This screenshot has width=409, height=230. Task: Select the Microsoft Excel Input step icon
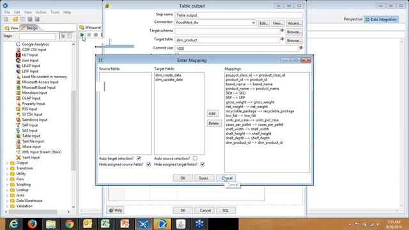(18, 88)
